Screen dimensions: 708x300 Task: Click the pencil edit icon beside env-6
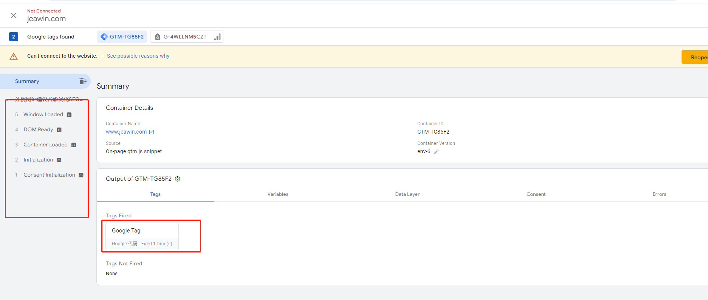(436, 152)
